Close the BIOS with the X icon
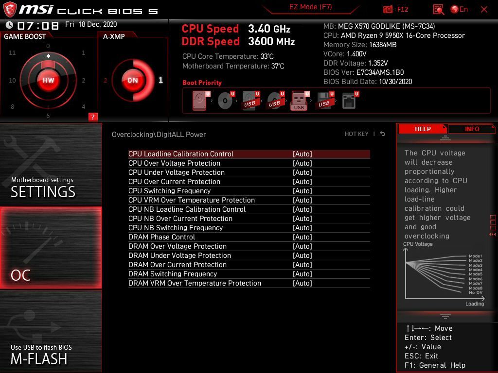 (x=484, y=10)
